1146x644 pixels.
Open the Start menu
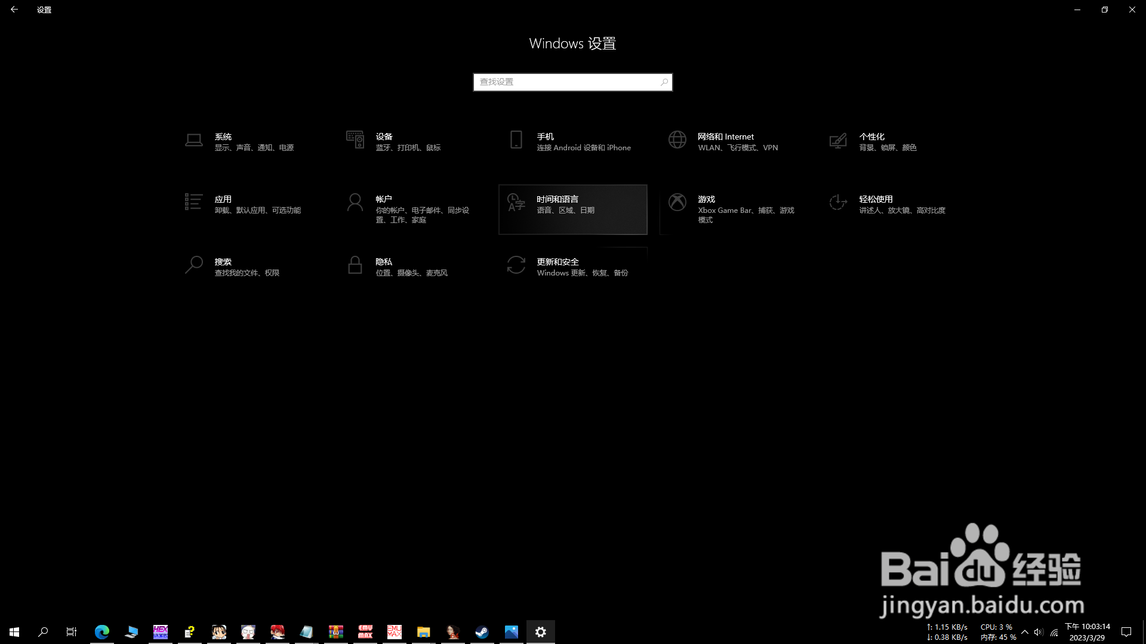pyautogui.click(x=14, y=631)
